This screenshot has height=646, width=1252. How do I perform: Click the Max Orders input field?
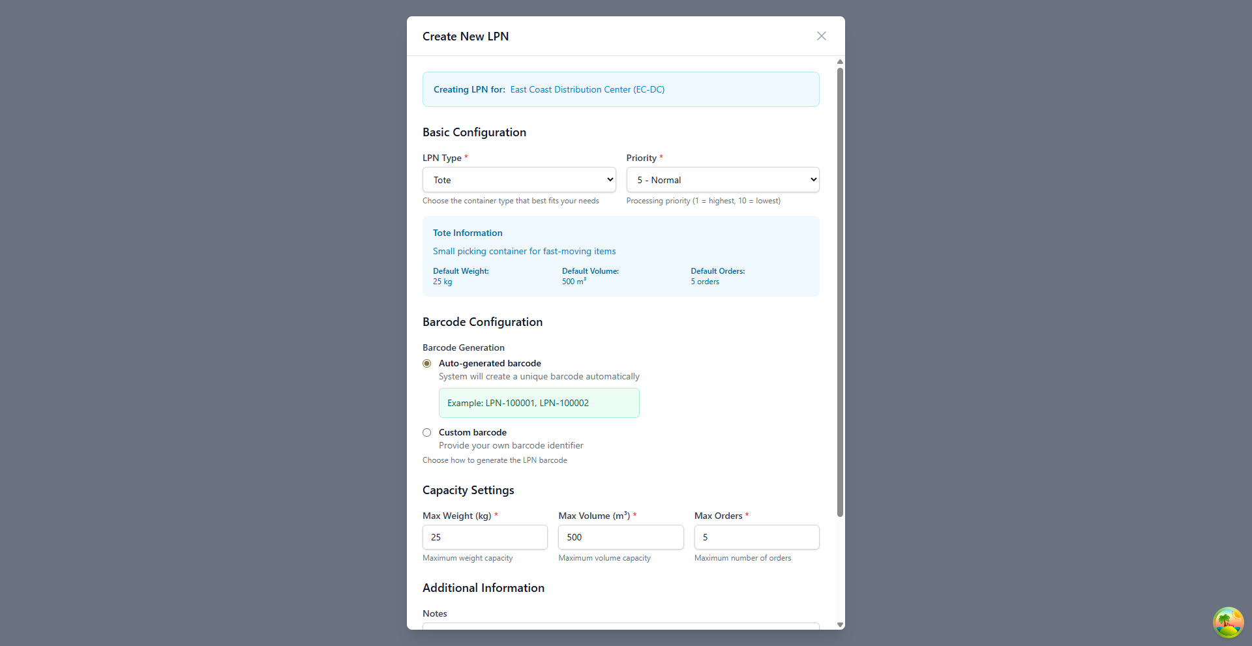(x=756, y=537)
